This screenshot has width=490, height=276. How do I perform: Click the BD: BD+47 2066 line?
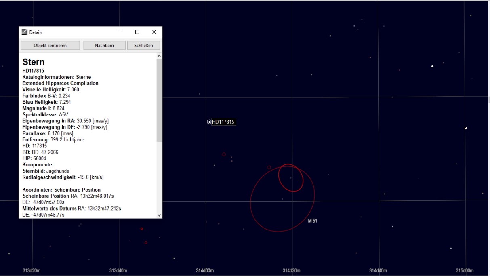[x=40, y=152]
